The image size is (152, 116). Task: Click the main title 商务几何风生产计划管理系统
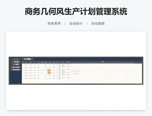76,12
